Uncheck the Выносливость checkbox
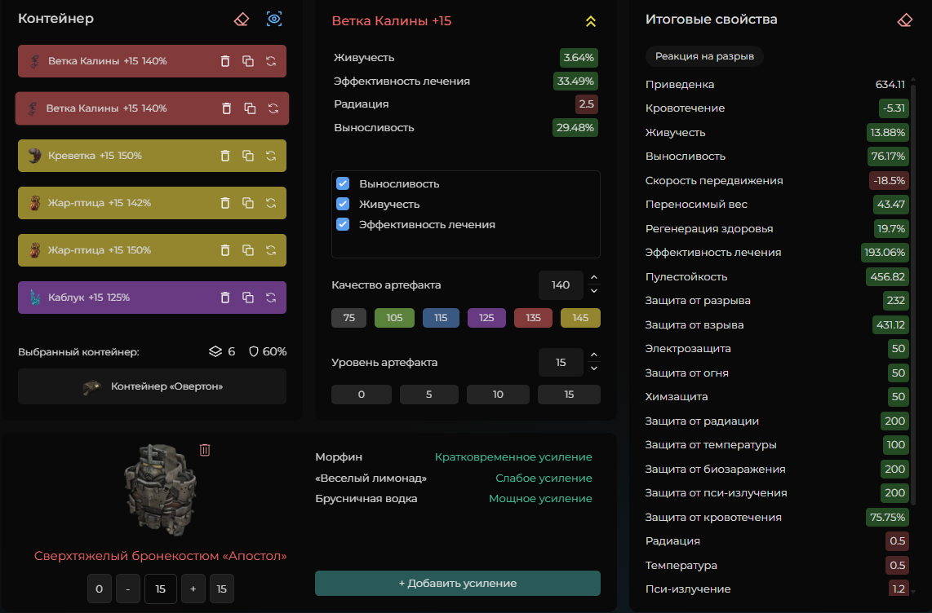 (x=343, y=183)
